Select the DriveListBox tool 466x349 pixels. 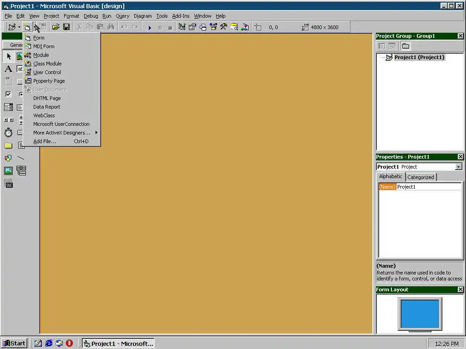tap(20, 133)
